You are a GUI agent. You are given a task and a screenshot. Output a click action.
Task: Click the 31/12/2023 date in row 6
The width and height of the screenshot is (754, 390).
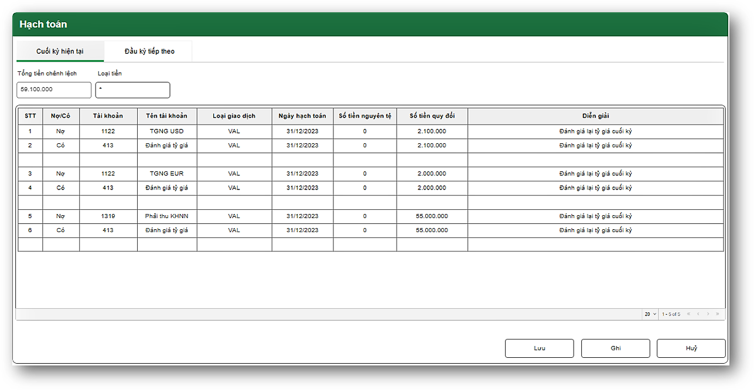click(302, 230)
